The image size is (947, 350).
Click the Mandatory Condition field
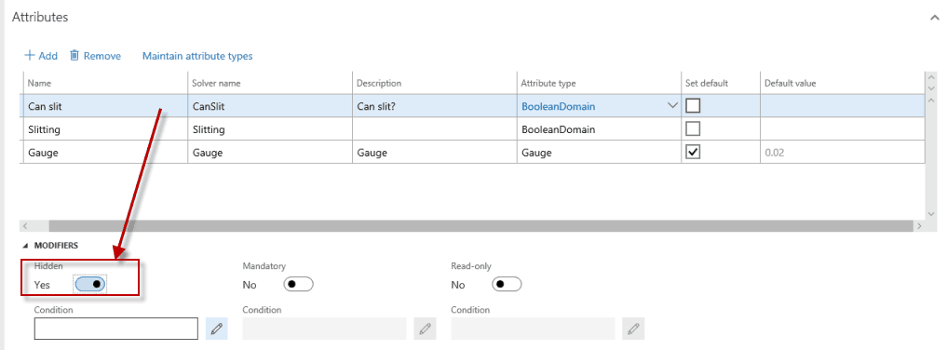point(324,329)
